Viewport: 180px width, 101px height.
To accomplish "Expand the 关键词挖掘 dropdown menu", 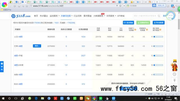I will pos(66,16).
